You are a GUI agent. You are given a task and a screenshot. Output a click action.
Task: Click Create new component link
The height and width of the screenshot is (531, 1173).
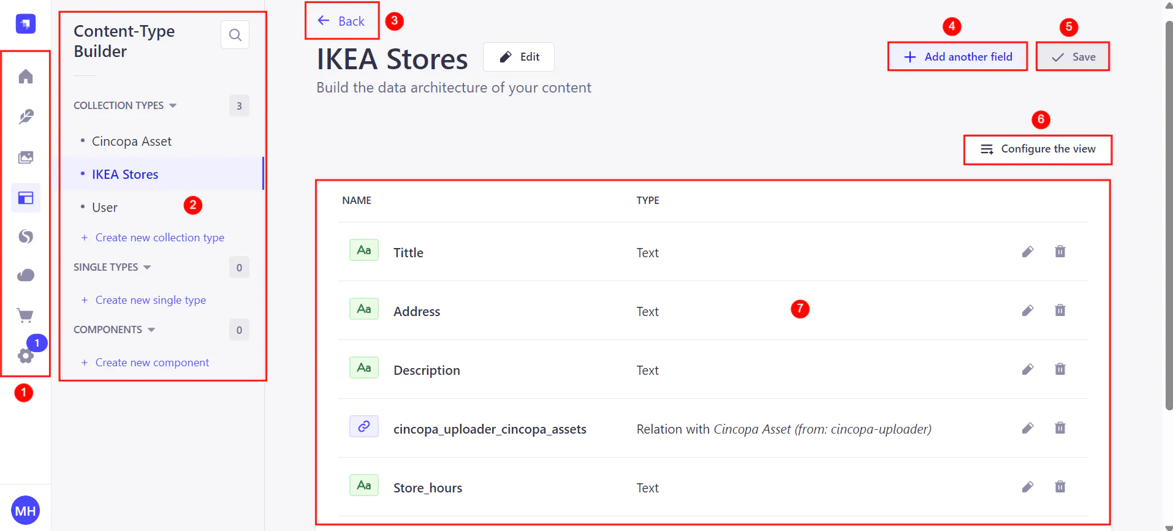(x=145, y=363)
